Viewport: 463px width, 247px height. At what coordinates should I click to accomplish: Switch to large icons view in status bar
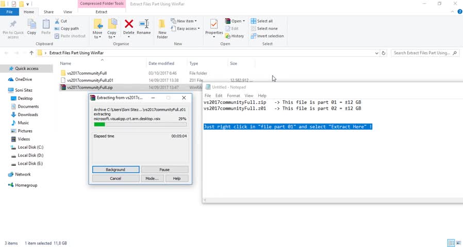coord(458,243)
